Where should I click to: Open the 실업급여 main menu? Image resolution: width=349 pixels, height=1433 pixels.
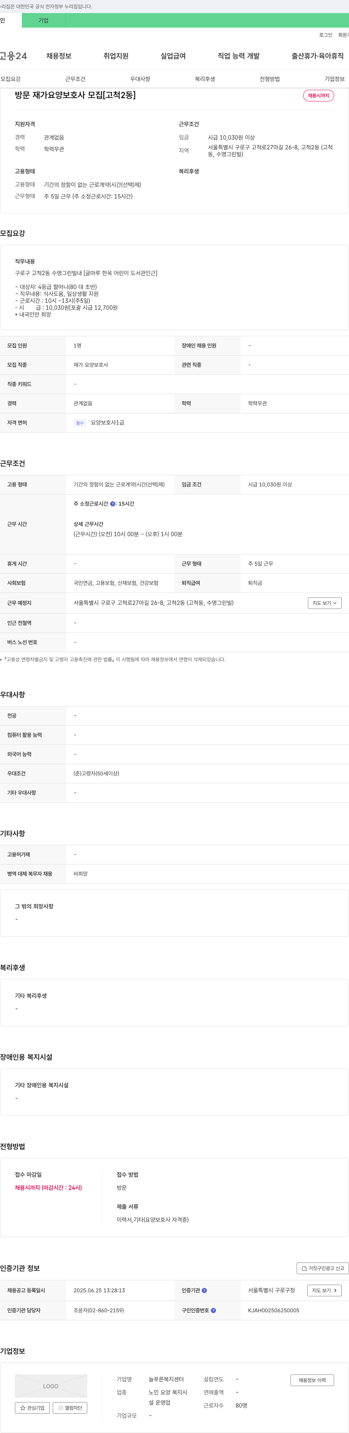tap(173, 56)
